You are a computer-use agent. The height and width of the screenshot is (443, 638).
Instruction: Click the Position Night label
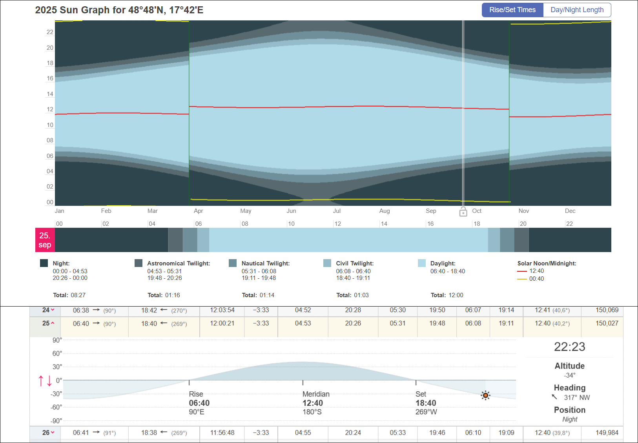click(570, 419)
